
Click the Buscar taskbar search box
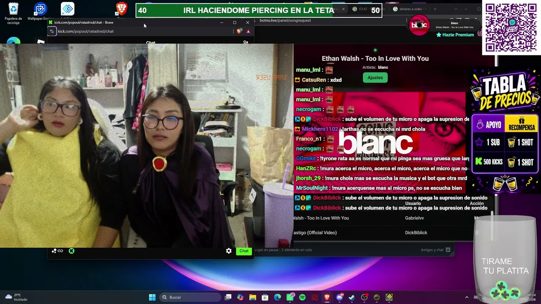(x=190, y=297)
